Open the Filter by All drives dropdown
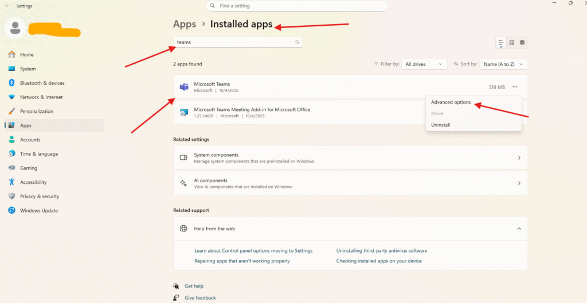 [424, 64]
